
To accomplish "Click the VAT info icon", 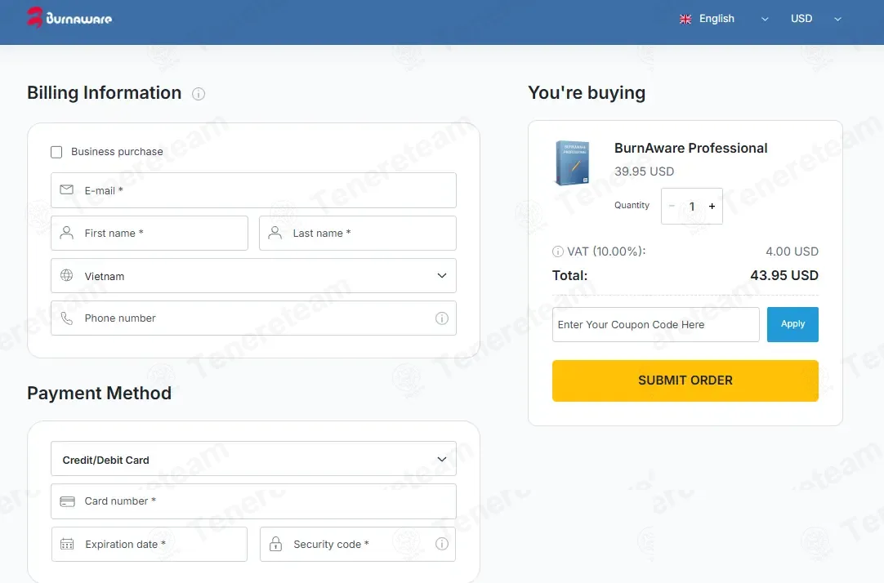I will 557,251.
